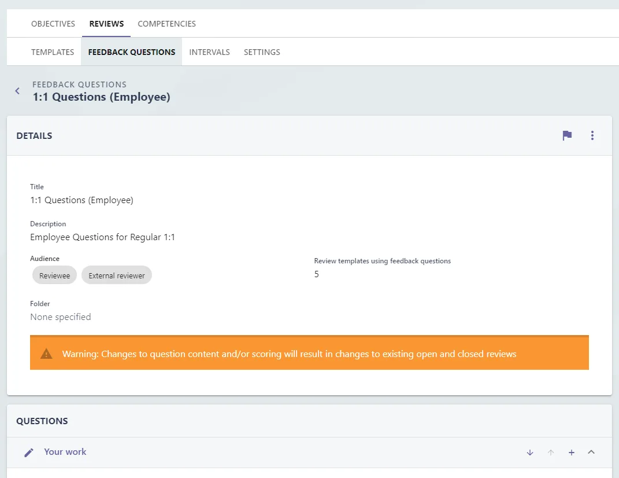Click the flag icon in Details header
Viewport: 619px width, 478px height.
pos(567,135)
